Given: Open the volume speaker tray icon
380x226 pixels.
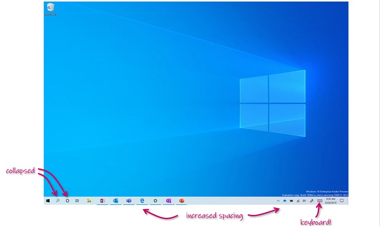Looking at the screenshot, I should point(304,201).
